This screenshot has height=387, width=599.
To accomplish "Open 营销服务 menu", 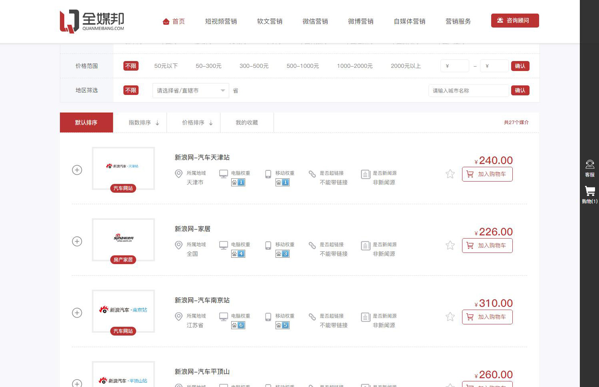I will [458, 22].
